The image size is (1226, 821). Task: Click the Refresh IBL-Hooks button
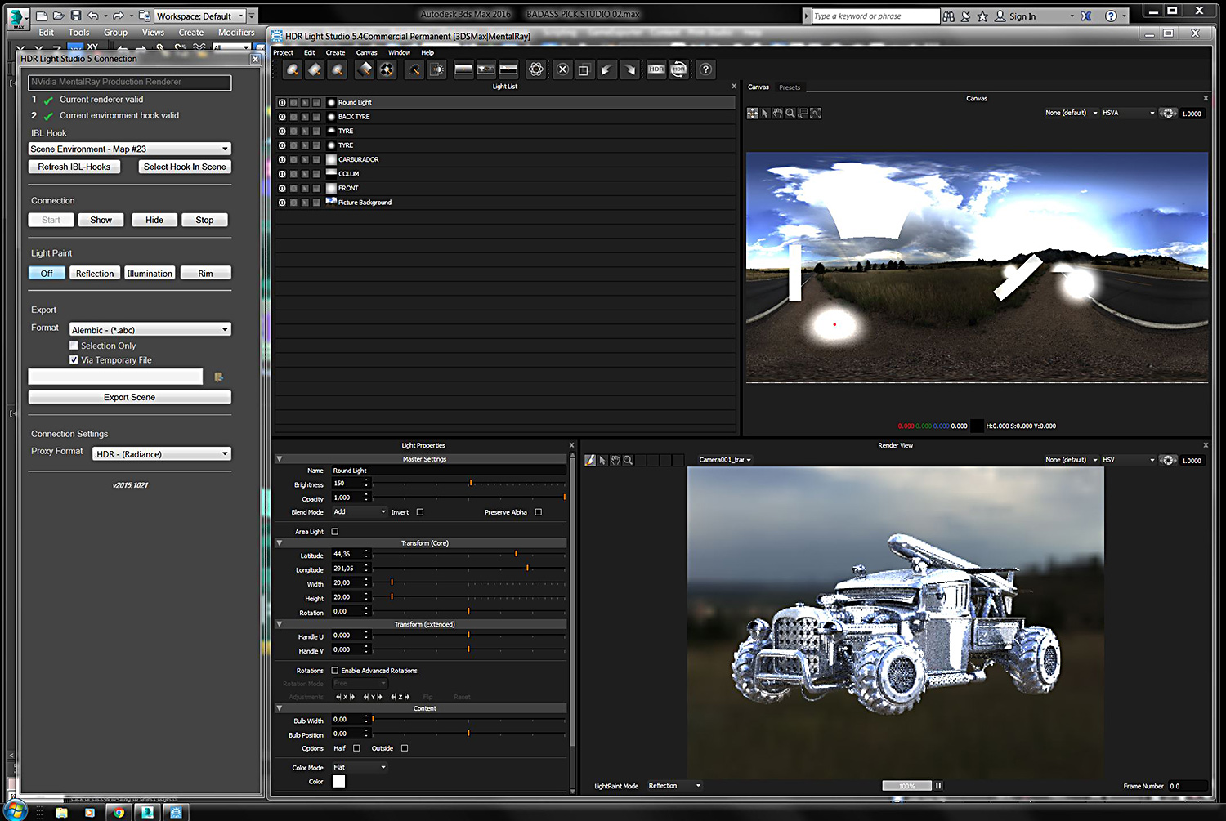(x=74, y=167)
